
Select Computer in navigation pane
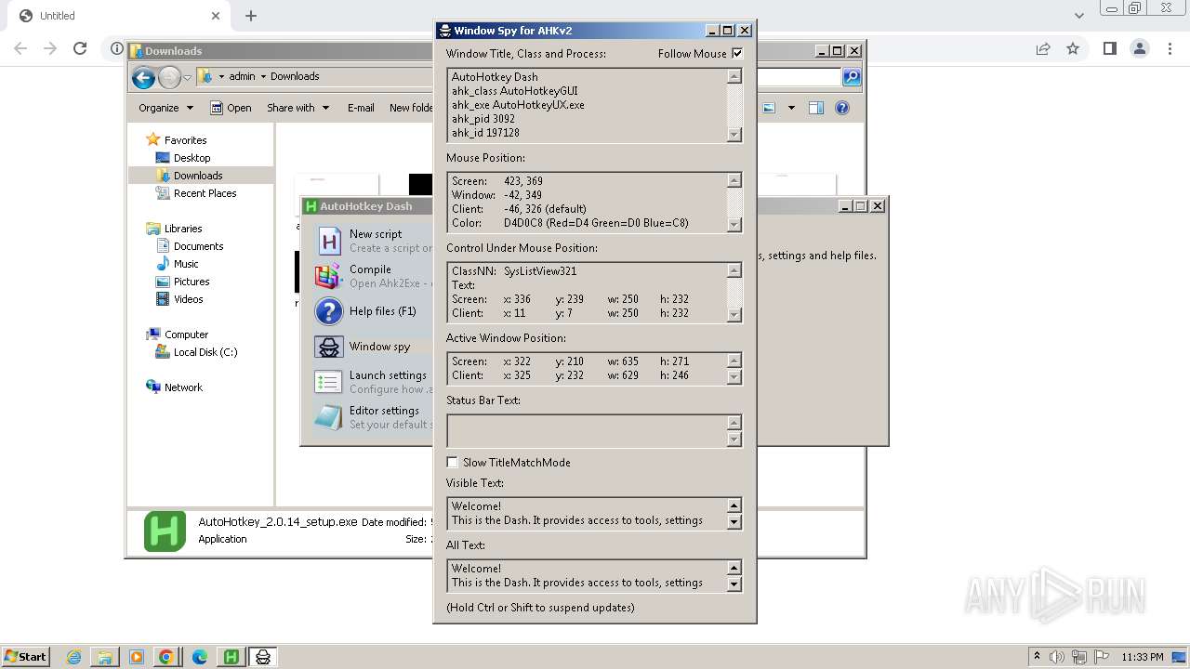pos(186,334)
